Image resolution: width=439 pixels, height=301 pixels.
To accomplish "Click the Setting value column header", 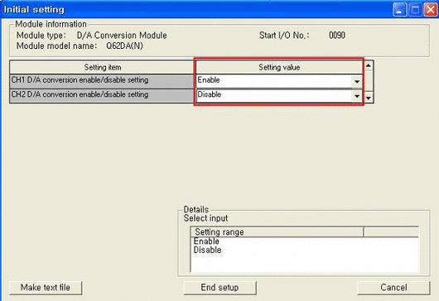I will (x=279, y=67).
